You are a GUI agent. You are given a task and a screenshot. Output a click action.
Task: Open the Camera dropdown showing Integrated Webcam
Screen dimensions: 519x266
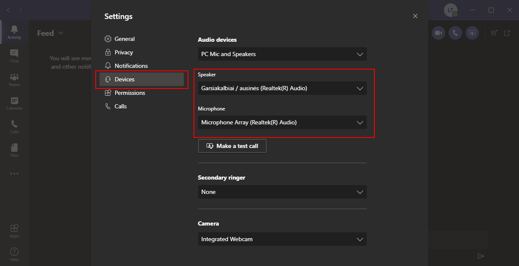point(282,239)
